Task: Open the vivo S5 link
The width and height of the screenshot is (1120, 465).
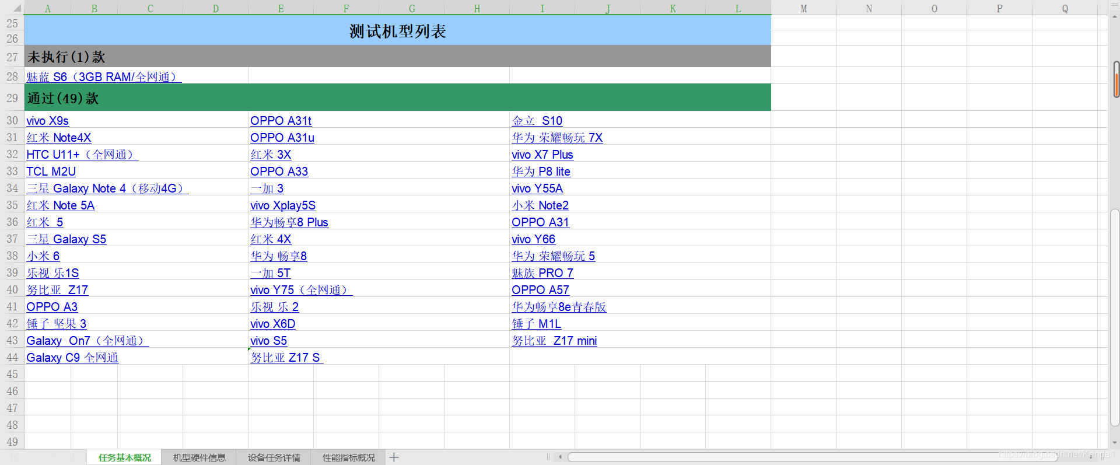Action: point(268,341)
